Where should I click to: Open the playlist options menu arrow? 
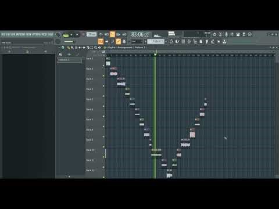pyautogui.click(x=59, y=48)
